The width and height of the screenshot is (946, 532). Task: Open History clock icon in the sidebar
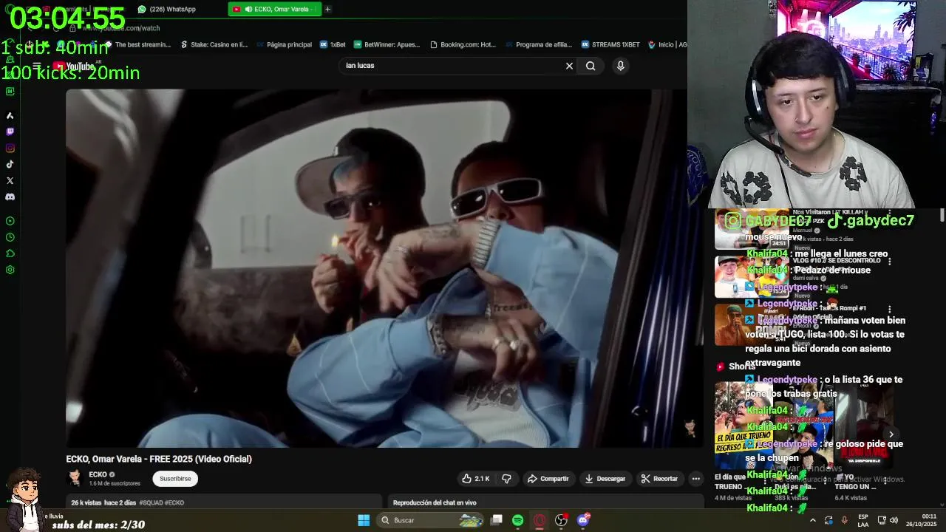point(10,237)
